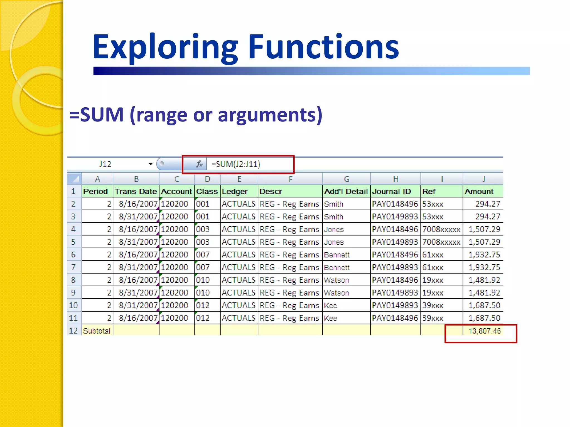The width and height of the screenshot is (570, 427).
Task: Select column D header
Action: (207, 179)
